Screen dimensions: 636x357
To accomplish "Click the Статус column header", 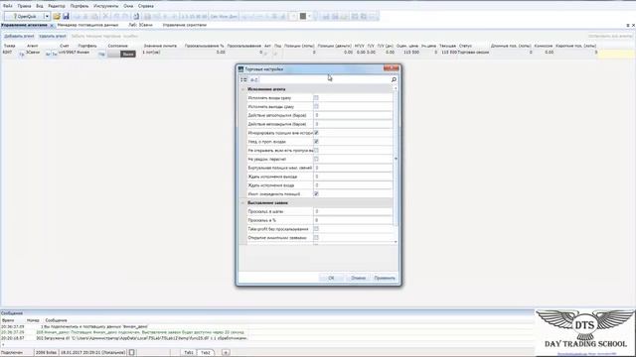I will 465,46.
